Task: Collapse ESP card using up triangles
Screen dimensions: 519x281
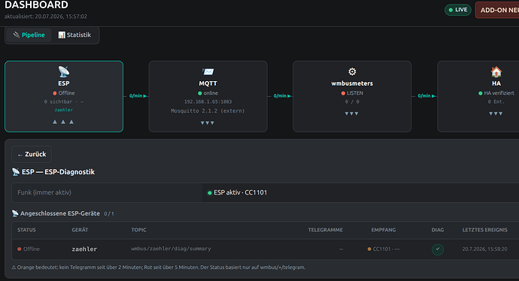Action: (x=63, y=122)
